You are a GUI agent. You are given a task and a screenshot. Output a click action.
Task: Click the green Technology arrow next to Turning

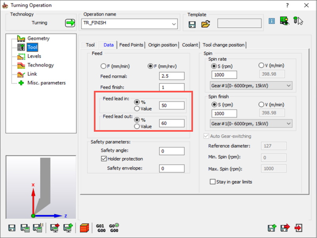point(70,23)
